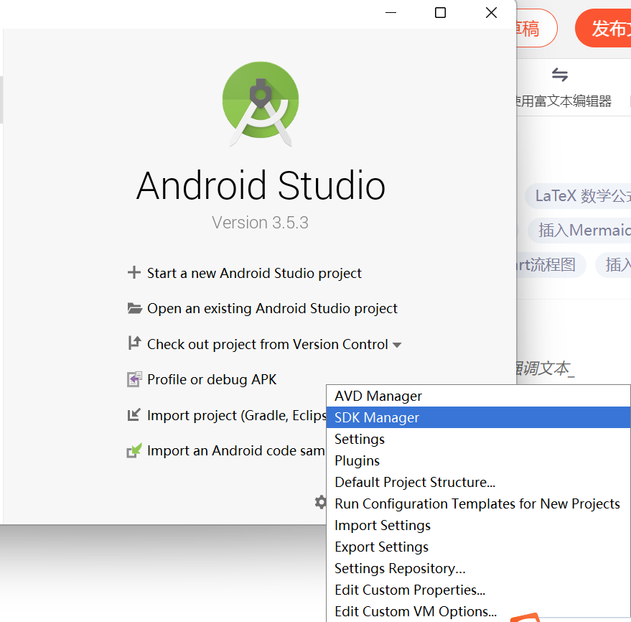The image size is (631, 622).
Task: Click the orange publish button
Action: pyautogui.click(x=603, y=29)
